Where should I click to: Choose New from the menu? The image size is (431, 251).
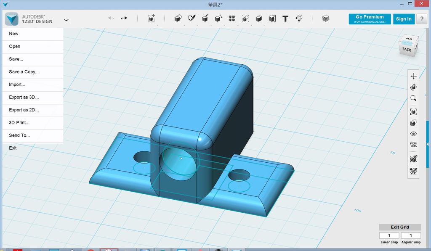(33, 34)
